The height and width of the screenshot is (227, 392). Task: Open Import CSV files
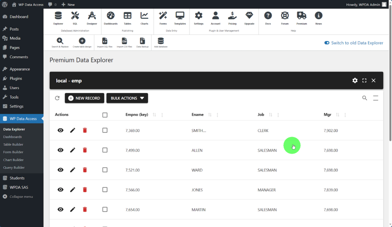124,41
